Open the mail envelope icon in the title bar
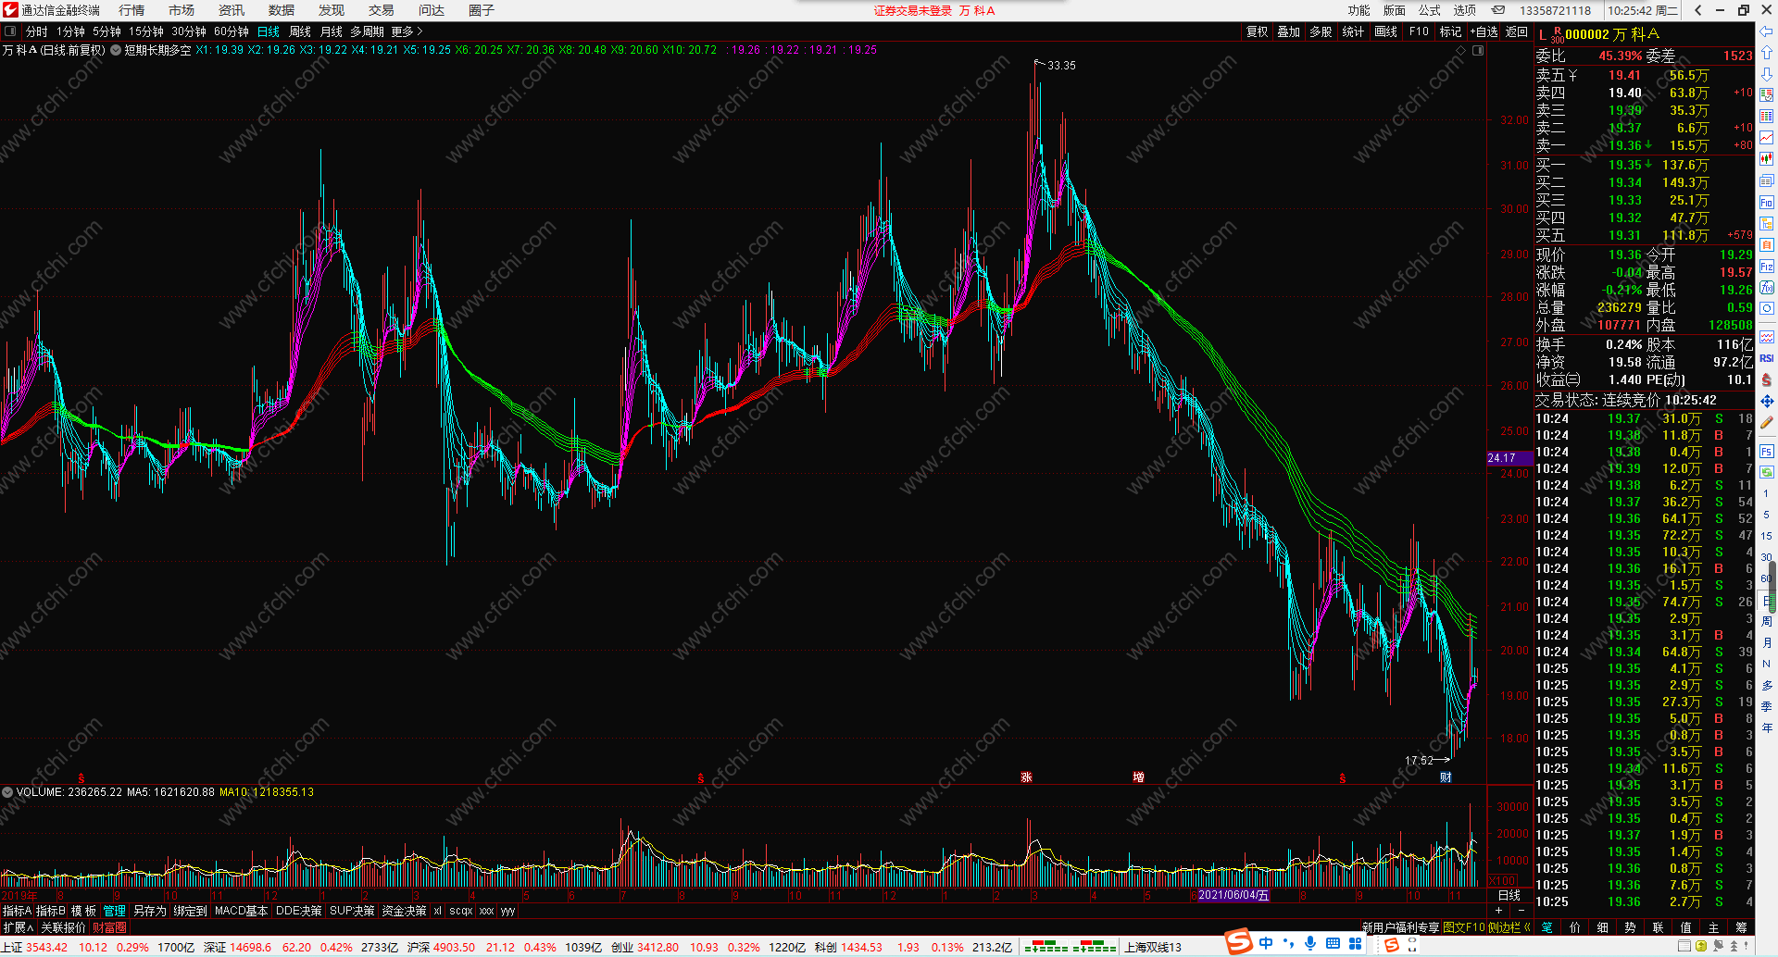The width and height of the screenshot is (1778, 957). pyautogui.click(x=1497, y=10)
